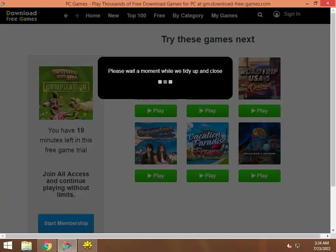The height and width of the screenshot is (252, 336).
Task: Play the game under the dark blue thumbnail
Action: point(260,176)
